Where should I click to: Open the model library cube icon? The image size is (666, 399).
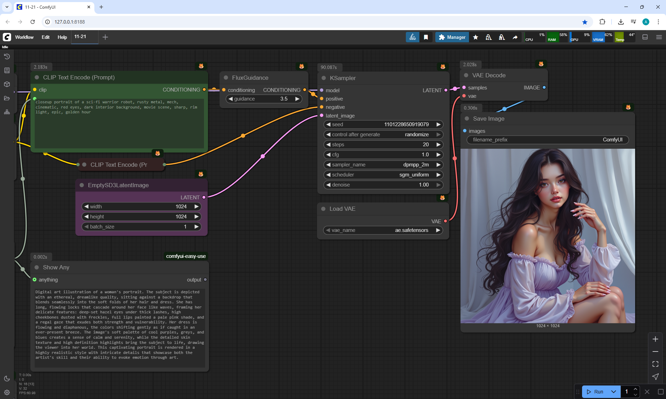[x=7, y=84]
